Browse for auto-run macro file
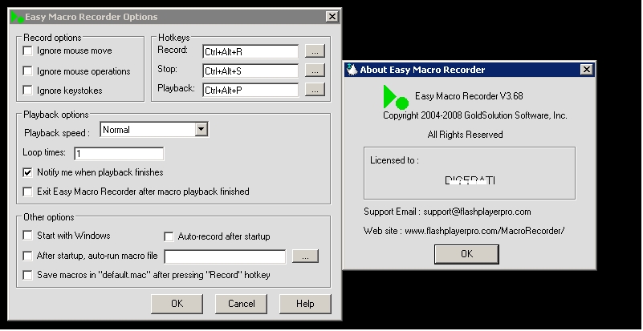 click(x=305, y=256)
